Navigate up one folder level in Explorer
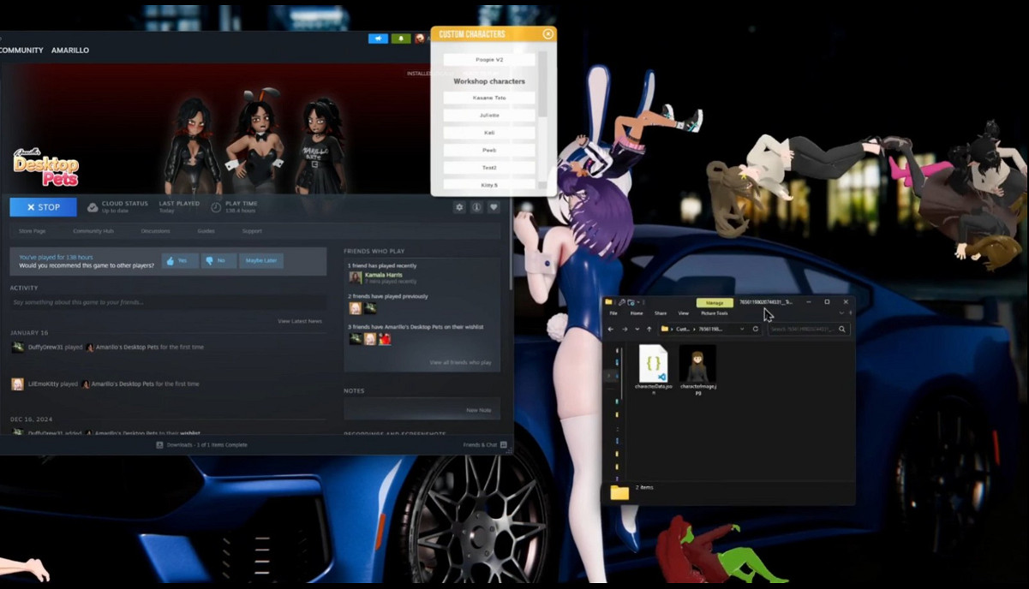This screenshot has width=1029, height=589. point(649,329)
